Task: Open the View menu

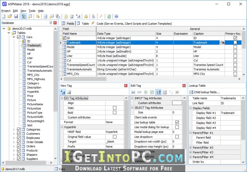Action: click(x=23, y=11)
